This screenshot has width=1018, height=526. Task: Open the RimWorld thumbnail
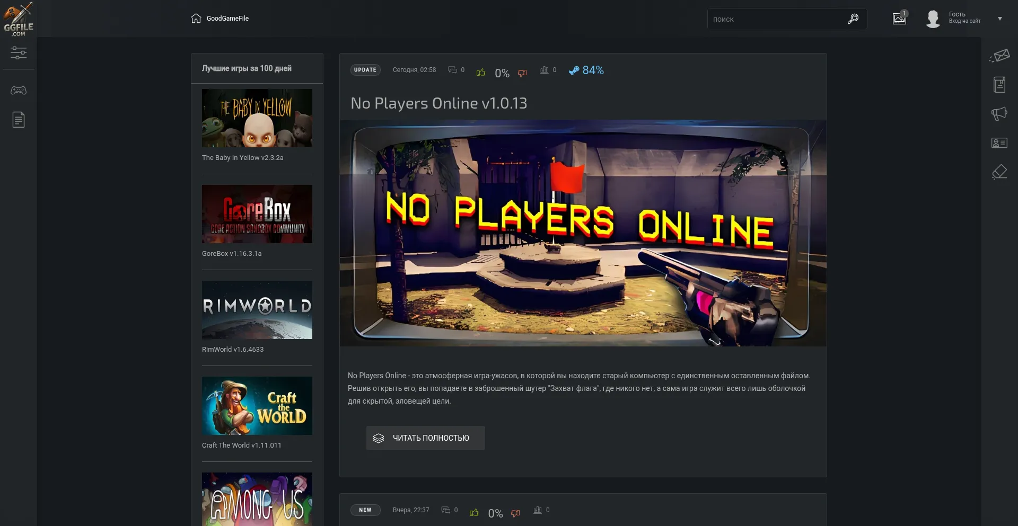click(257, 310)
